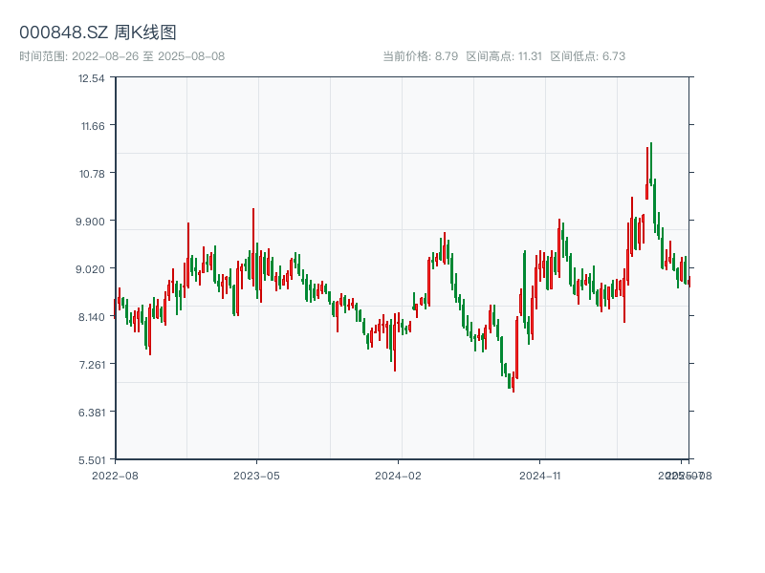This screenshot has width=765, height=573.
Task: Click the 000848.SZ 周K线图 chart title
Action: (98, 33)
